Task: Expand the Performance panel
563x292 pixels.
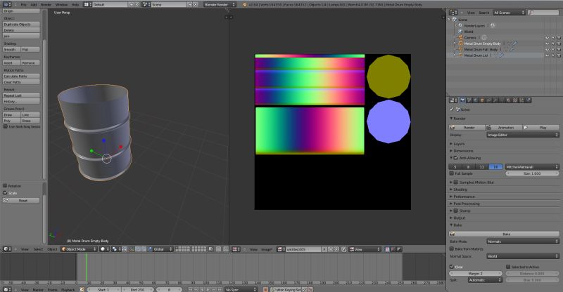Action: pos(464,197)
